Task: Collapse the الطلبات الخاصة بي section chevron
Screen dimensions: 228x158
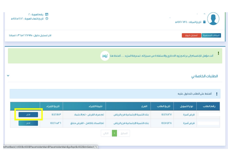Action: tap(8, 76)
